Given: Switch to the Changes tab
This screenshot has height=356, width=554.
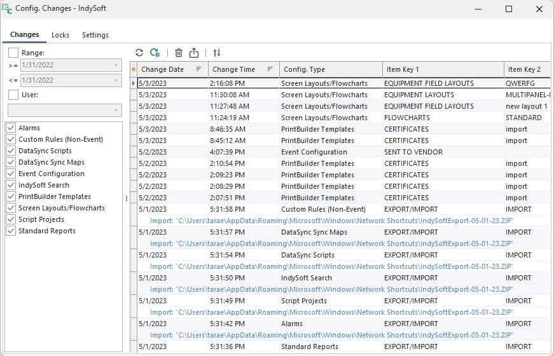Looking at the screenshot, I should [24, 34].
